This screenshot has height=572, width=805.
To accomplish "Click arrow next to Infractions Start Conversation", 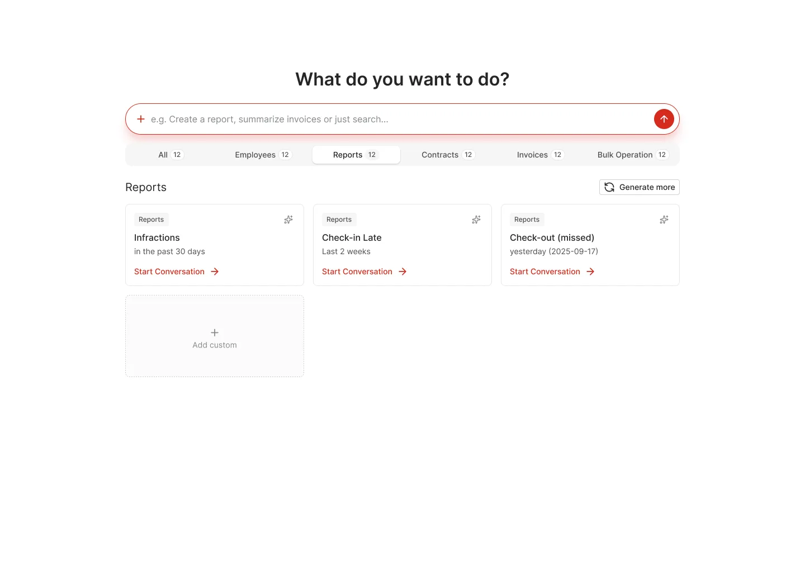I will point(215,271).
